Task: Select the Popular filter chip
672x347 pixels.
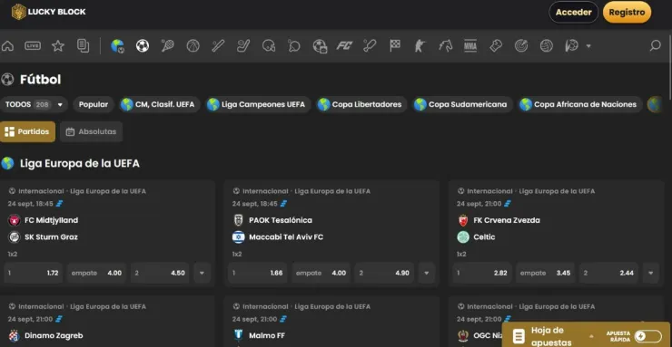Action: coord(94,104)
